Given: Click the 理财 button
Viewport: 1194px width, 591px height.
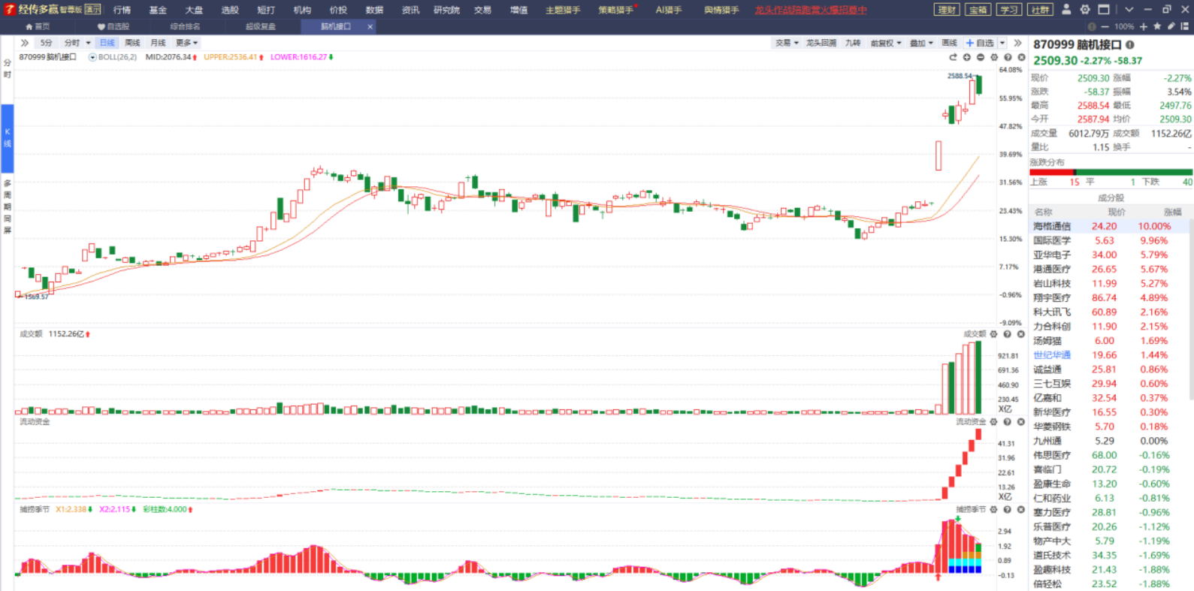Looking at the screenshot, I should tap(947, 10).
